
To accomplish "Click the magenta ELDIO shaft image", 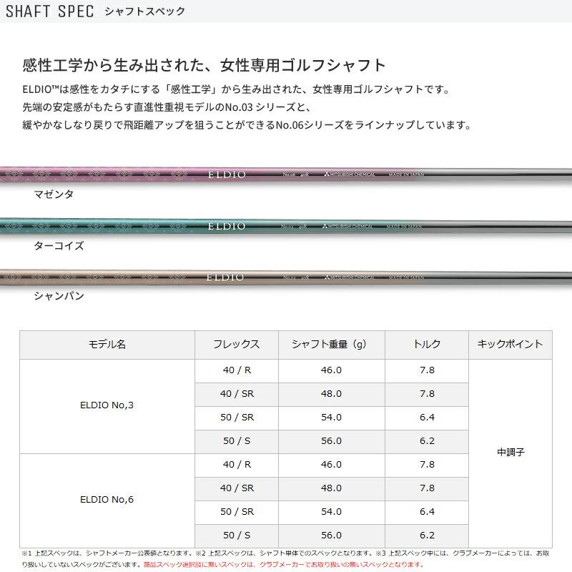I will click(286, 174).
